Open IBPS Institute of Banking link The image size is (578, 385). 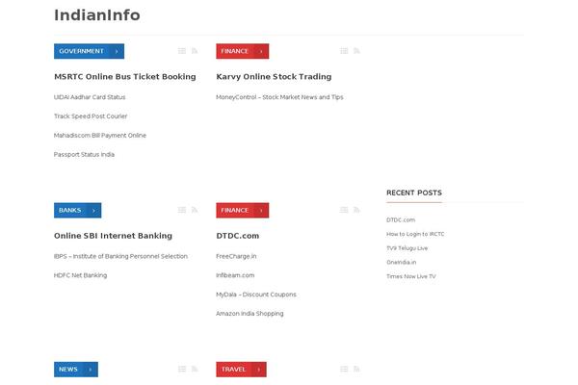pyautogui.click(x=120, y=256)
